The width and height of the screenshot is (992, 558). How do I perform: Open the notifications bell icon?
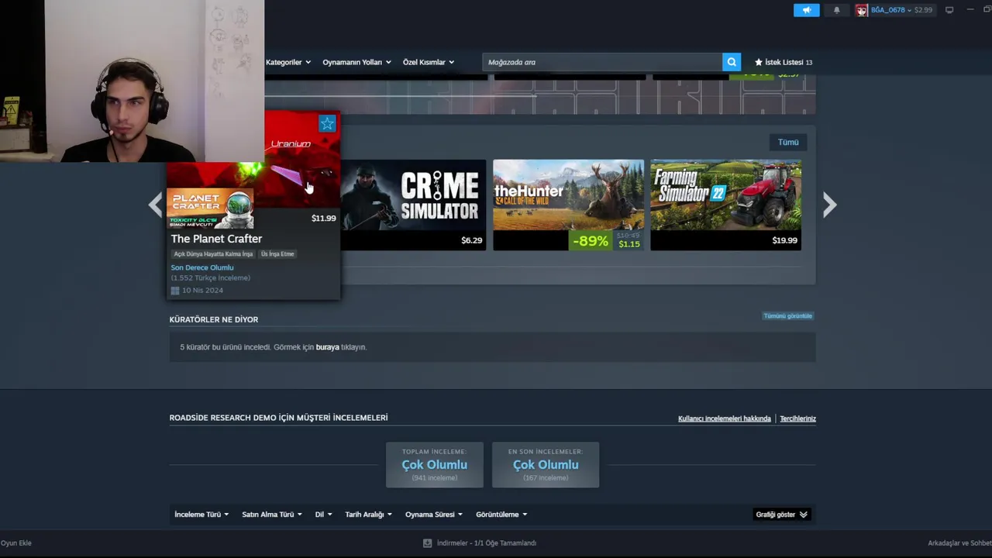836,10
